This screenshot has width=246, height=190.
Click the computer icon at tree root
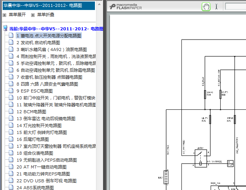5,28
